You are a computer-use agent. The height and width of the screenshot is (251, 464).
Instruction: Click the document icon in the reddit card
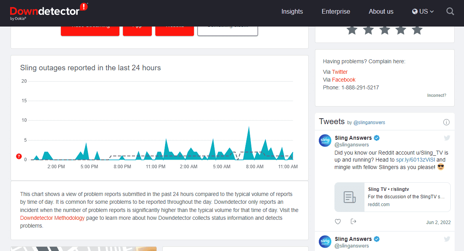[x=350, y=197]
